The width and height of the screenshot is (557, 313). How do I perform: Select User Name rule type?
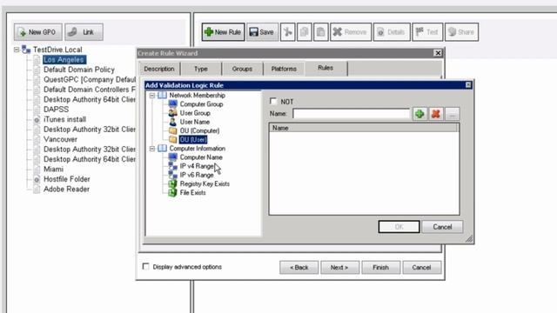195,122
